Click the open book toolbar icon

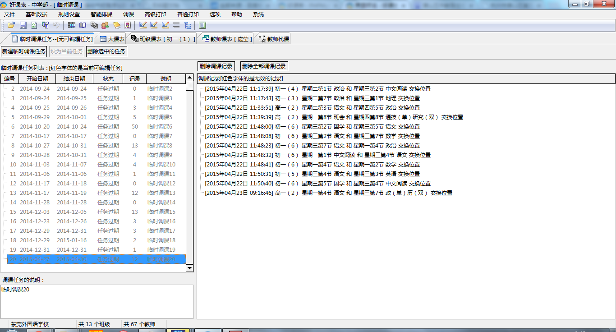click(83, 25)
